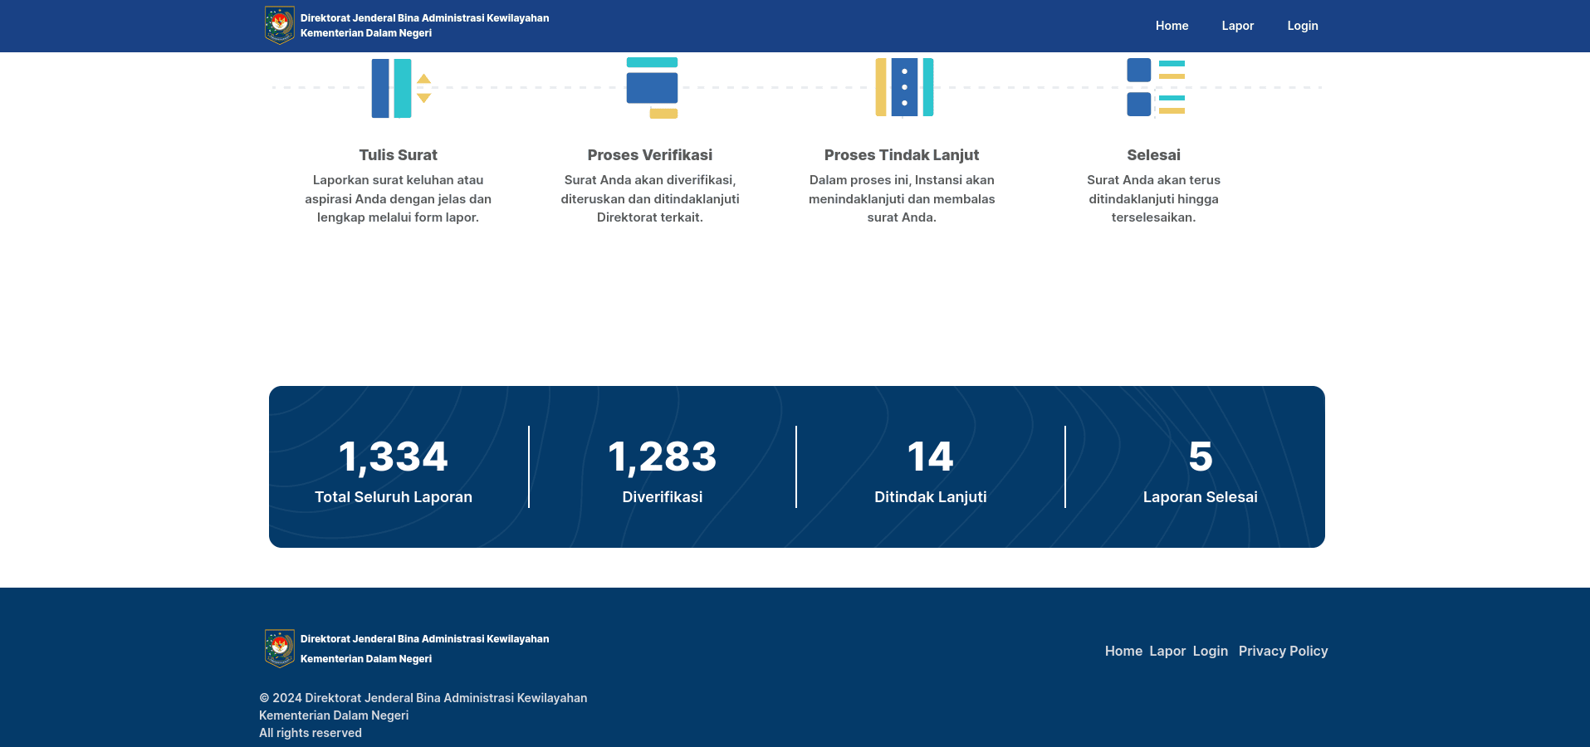The height and width of the screenshot is (747, 1590).
Task: Open the Privacy Policy footer link
Action: coord(1283,651)
